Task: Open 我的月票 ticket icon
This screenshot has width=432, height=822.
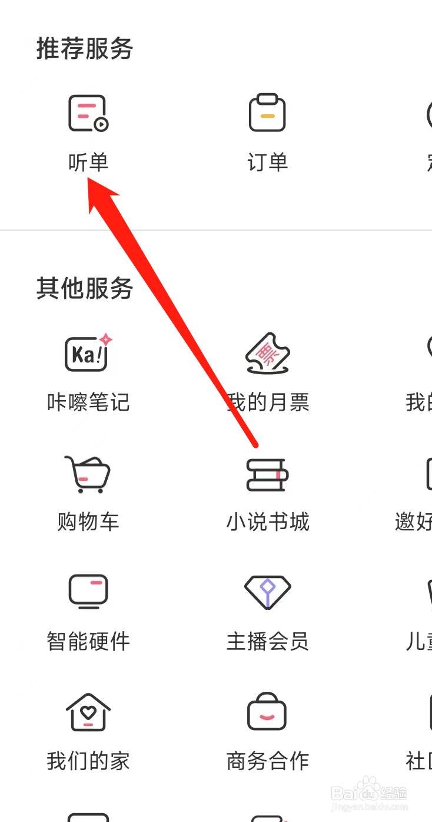Action: click(x=268, y=353)
